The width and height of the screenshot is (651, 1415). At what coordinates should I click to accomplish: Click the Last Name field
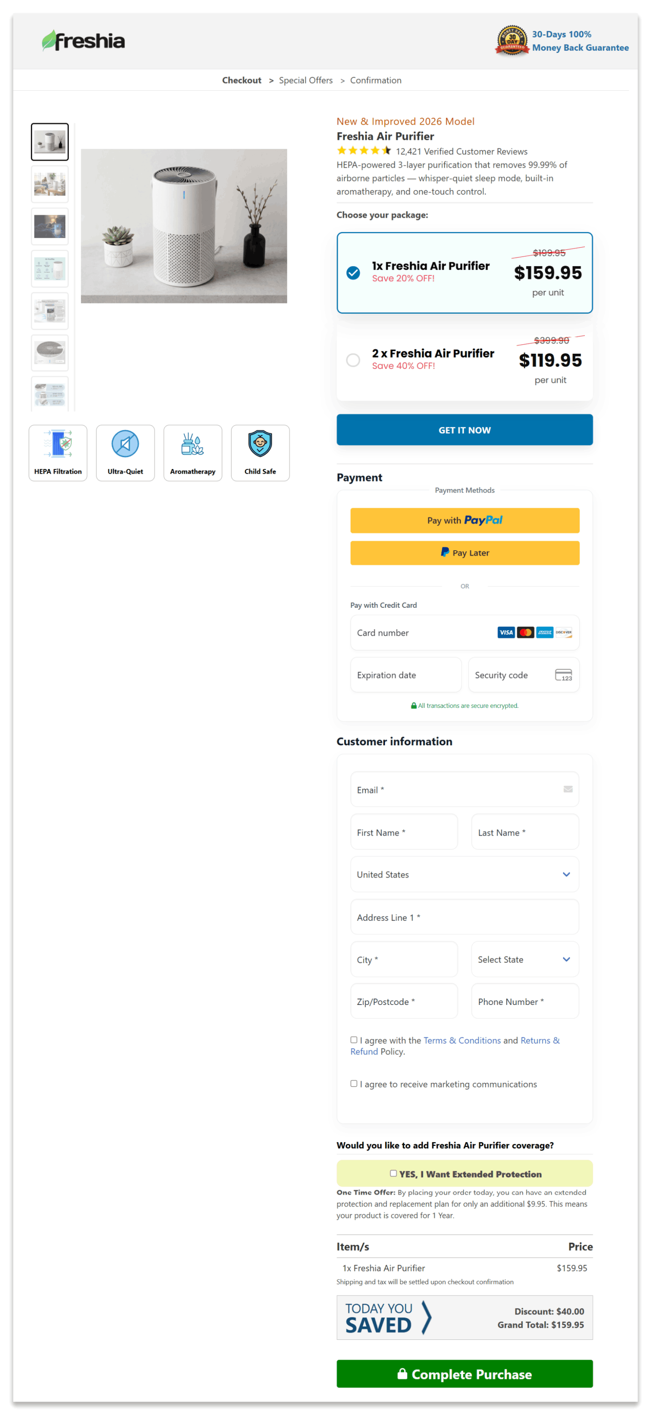[x=525, y=833]
